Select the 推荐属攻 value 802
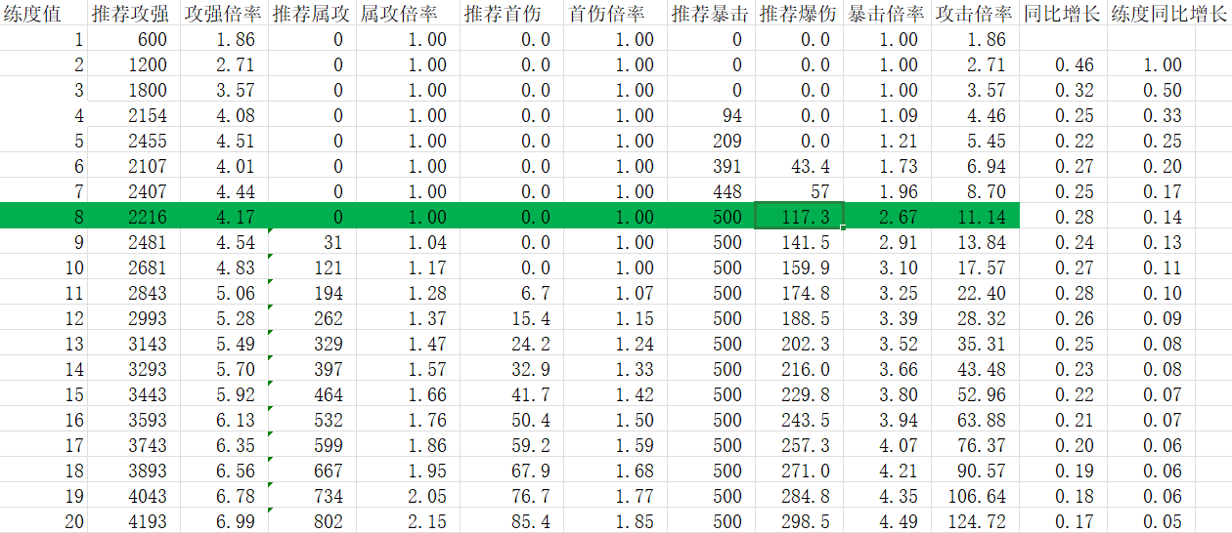Viewport: 1232px width, 533px height. click(313, 521)
